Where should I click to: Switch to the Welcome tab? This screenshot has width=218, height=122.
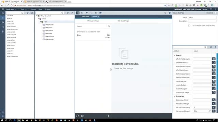tap(85, 17)
